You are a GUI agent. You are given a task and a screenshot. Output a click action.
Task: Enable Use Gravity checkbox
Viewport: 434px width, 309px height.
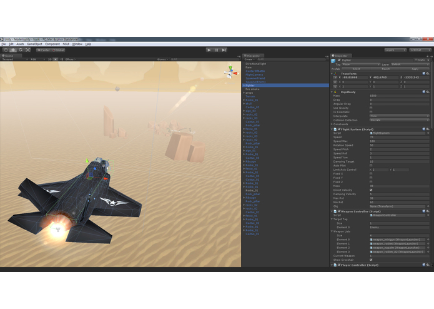tap(371, 108)
